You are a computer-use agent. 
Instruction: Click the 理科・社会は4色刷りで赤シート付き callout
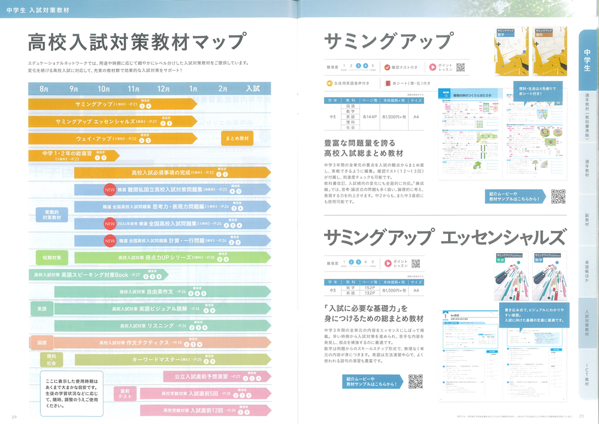(x=537, y=91)
